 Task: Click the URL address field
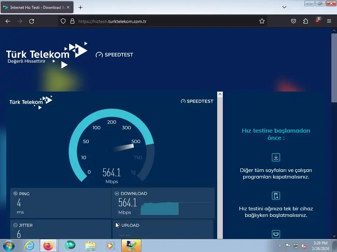[x=163, y=21]
